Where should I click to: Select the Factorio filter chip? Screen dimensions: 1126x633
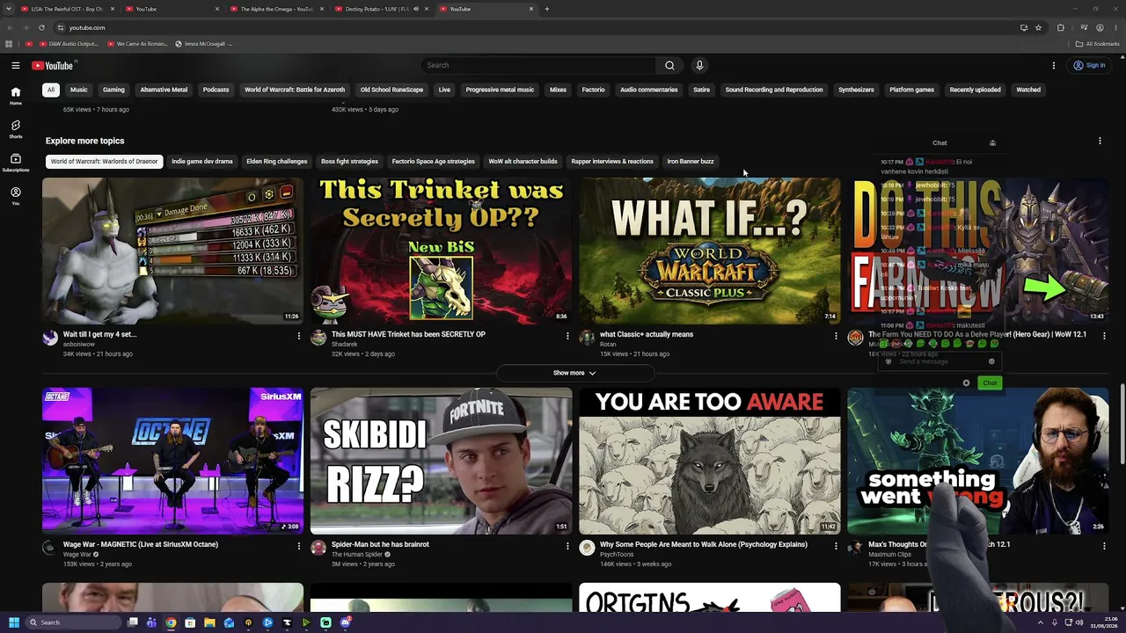[x=594, y=90]
